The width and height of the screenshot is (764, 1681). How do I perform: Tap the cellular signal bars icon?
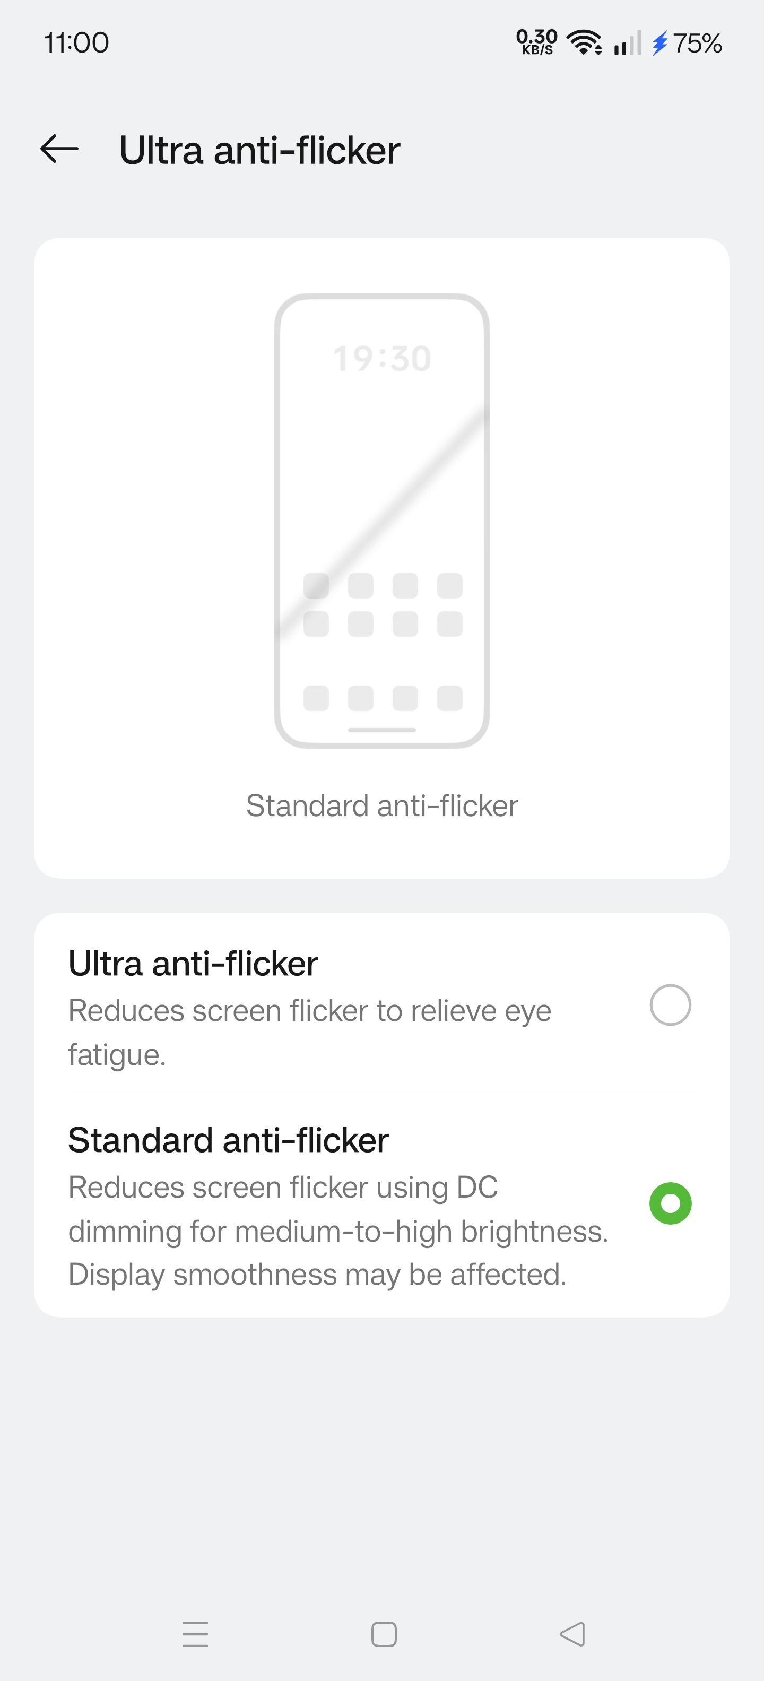coord(627,44)
